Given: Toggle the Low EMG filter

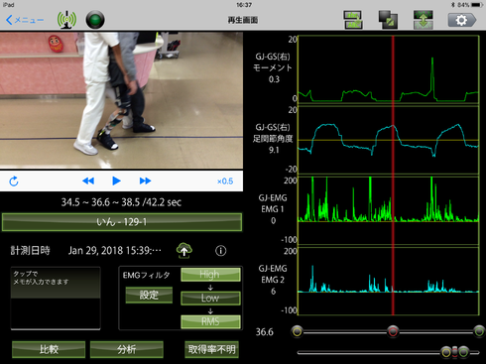Looking at the screenshot, I should coord(210,298).
